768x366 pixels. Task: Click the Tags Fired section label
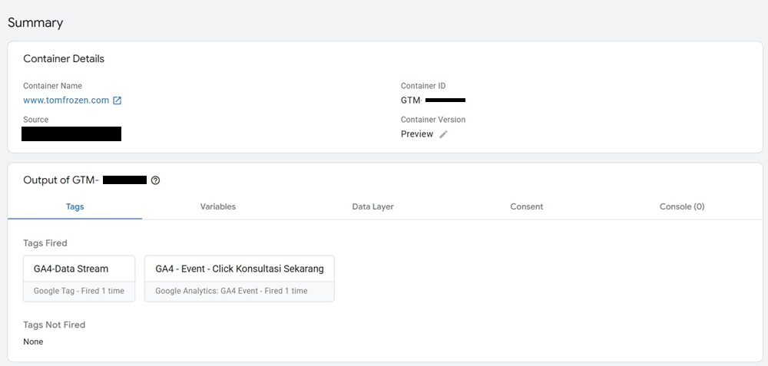click(45, 243)
